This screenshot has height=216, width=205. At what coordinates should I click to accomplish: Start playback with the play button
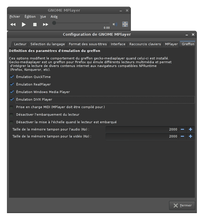coord(24,25)
